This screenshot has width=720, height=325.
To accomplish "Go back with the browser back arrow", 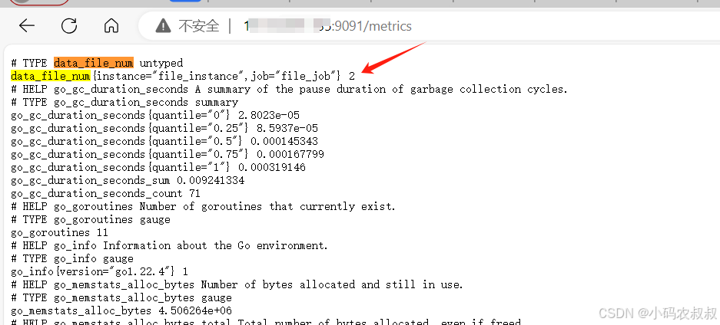I will pos(27,26).
